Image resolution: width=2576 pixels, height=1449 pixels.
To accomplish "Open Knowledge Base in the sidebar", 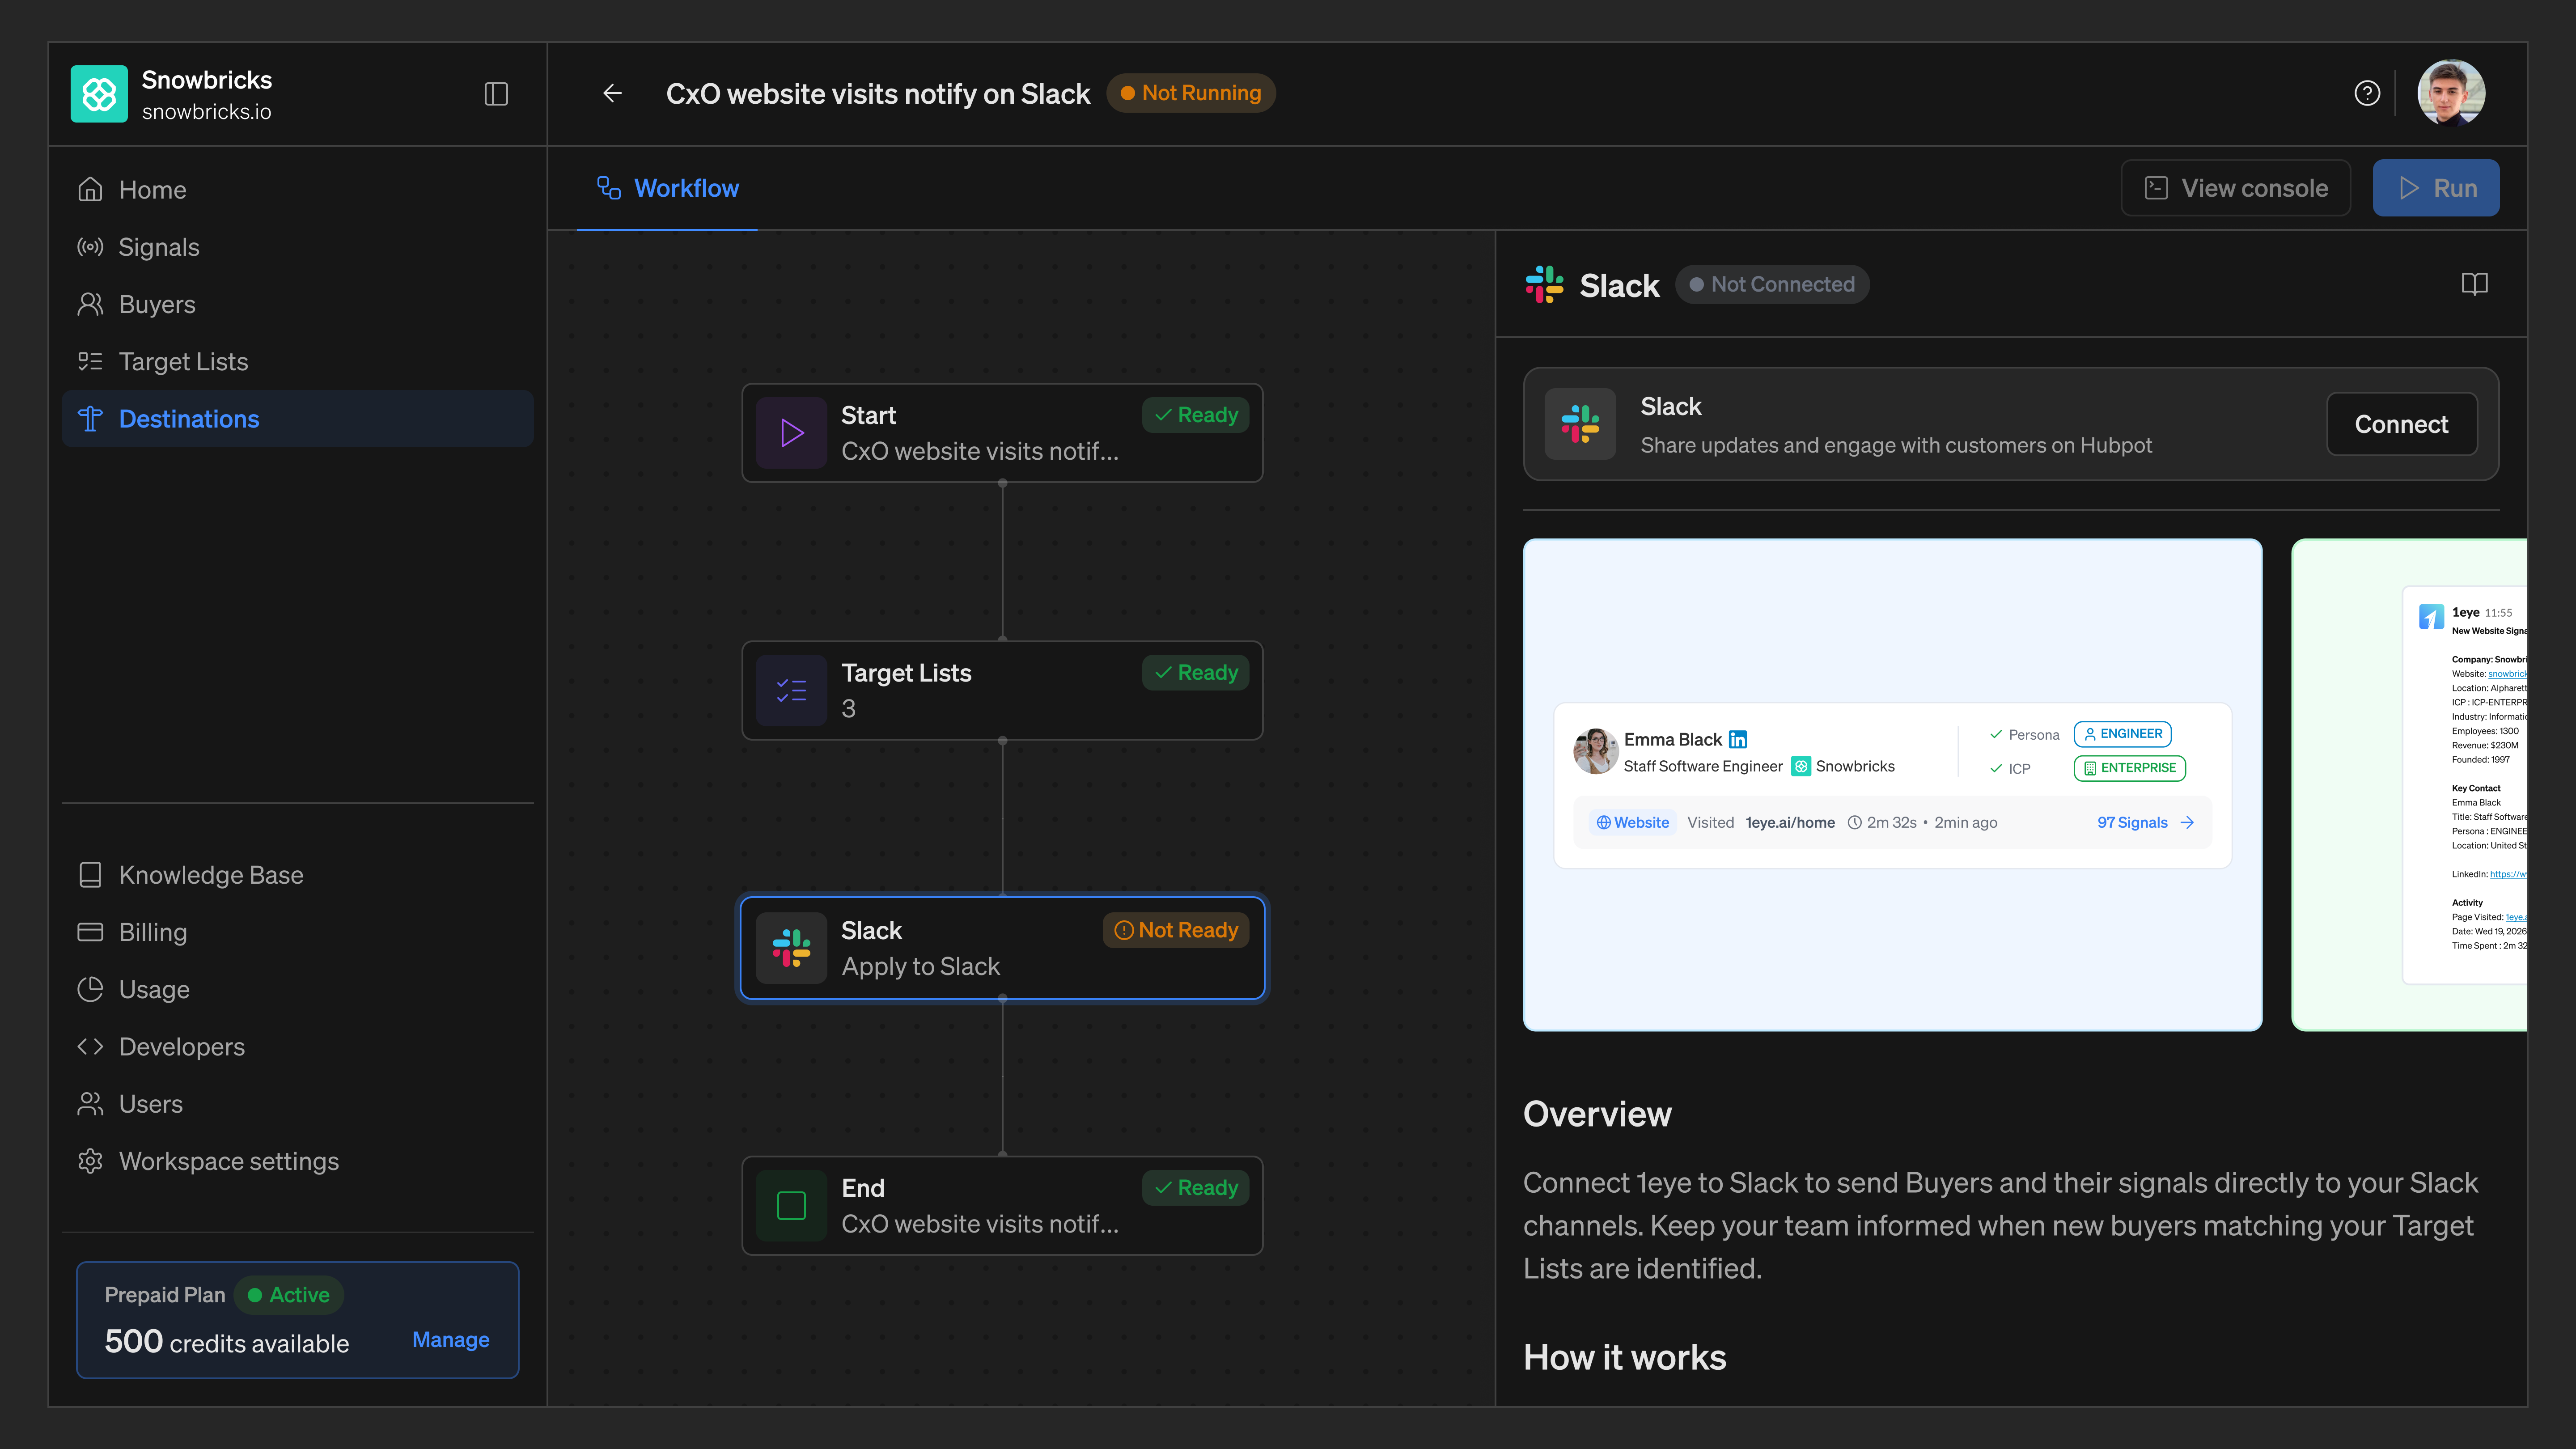I will pyautogui.click(x=297, y=875).
